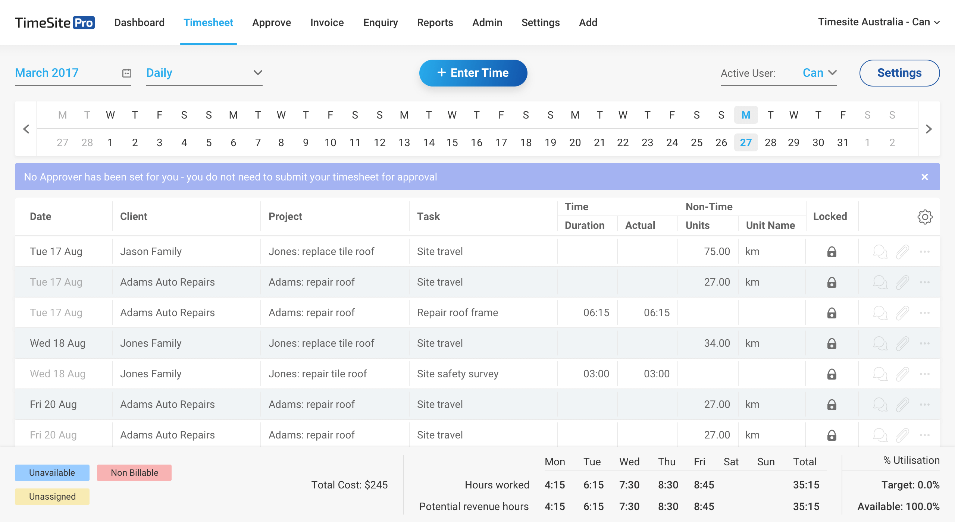This screenshot has width=955, height=522.
Task: Click the outlined Settings button
Action: click(x=899, y=73)
